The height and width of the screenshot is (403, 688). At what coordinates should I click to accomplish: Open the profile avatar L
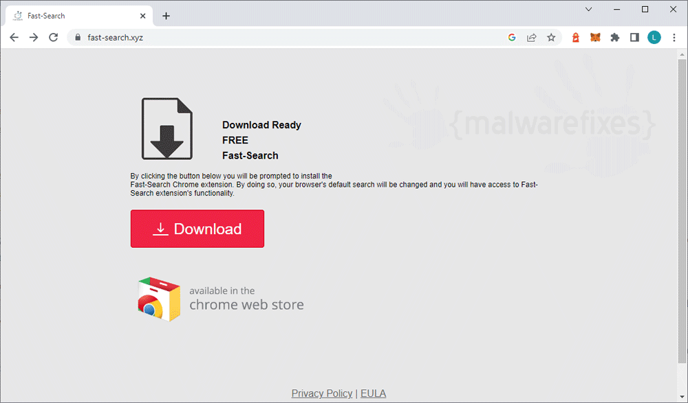pyautogui.click(x=654, y=38)
